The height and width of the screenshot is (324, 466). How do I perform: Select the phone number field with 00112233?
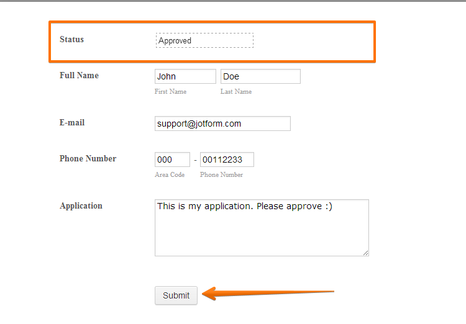[x=227, y=160]
